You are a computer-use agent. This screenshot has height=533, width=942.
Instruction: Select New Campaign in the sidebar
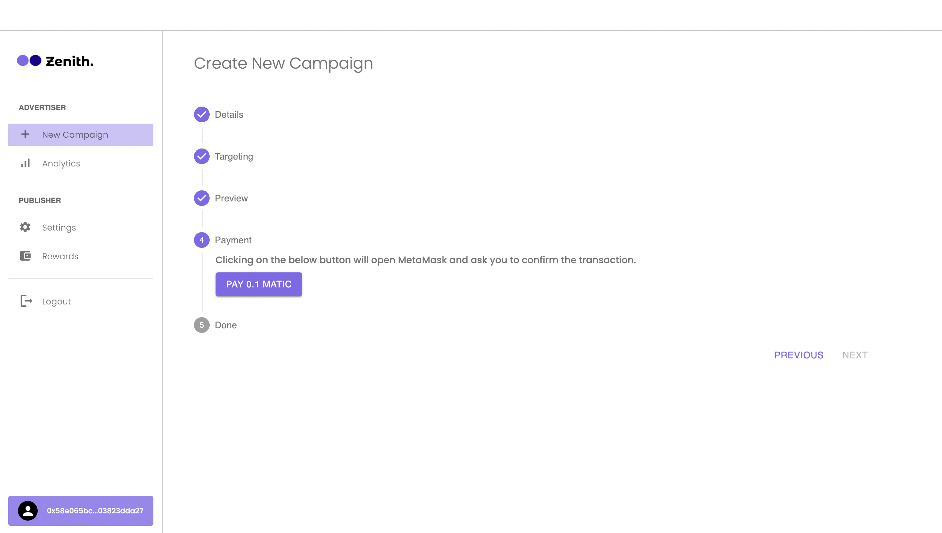coord(75,135)
